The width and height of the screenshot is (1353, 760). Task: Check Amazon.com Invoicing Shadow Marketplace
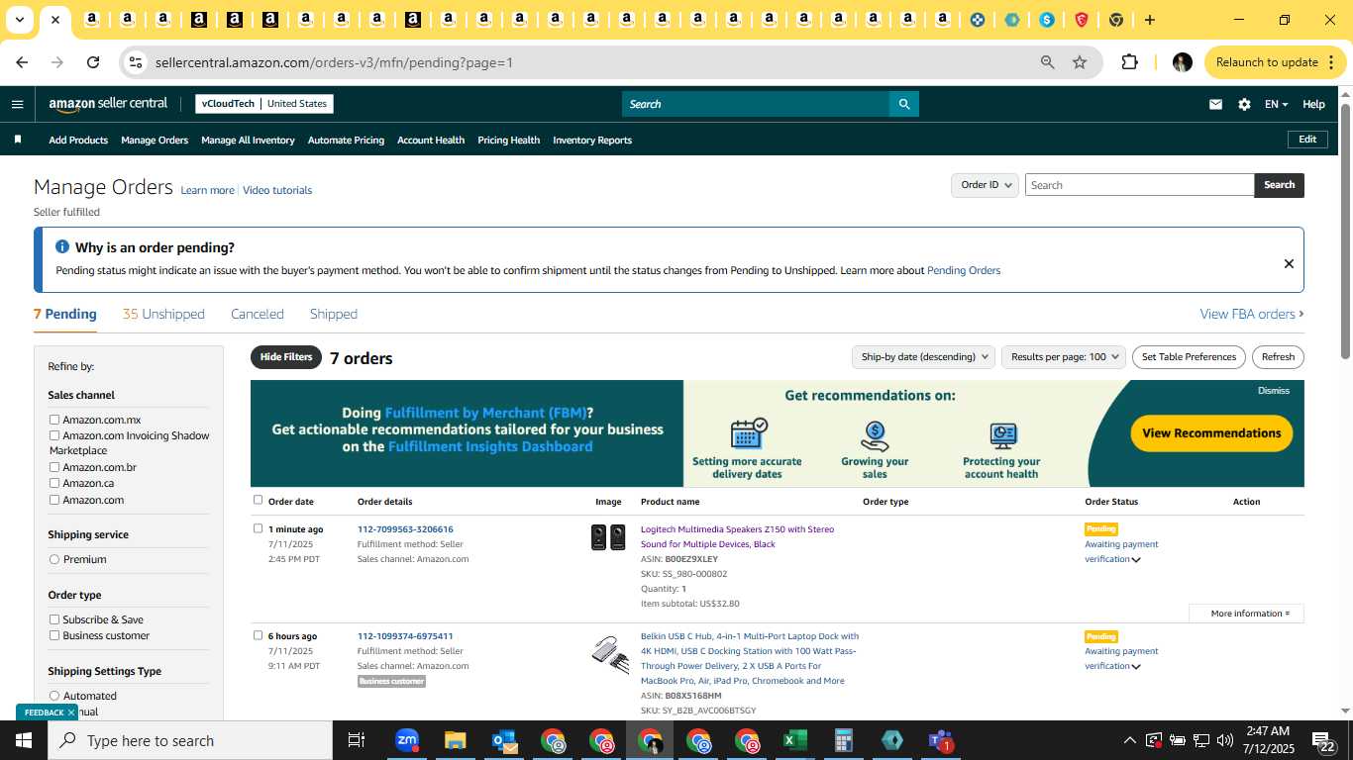point(54,435)
